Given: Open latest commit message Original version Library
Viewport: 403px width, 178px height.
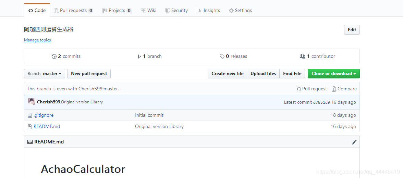Looking at the screenshot, I should (x=82, y=102).
